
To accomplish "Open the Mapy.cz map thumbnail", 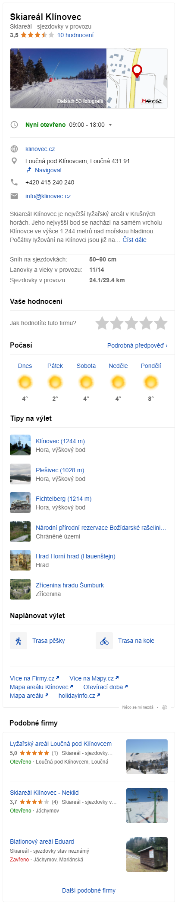I will (x=137, y=78).
